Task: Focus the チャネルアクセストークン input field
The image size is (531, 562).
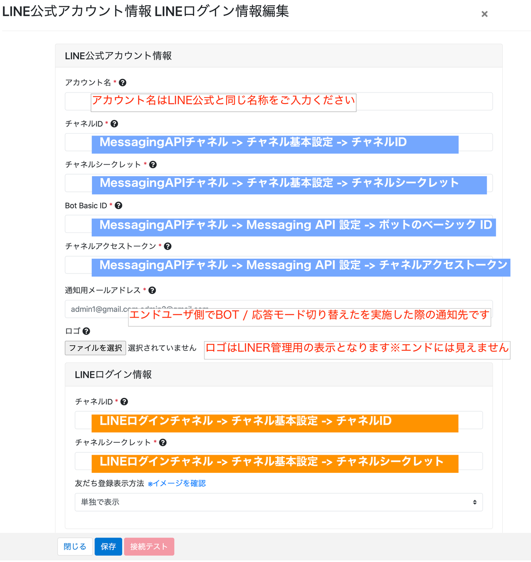Action: 278,265
